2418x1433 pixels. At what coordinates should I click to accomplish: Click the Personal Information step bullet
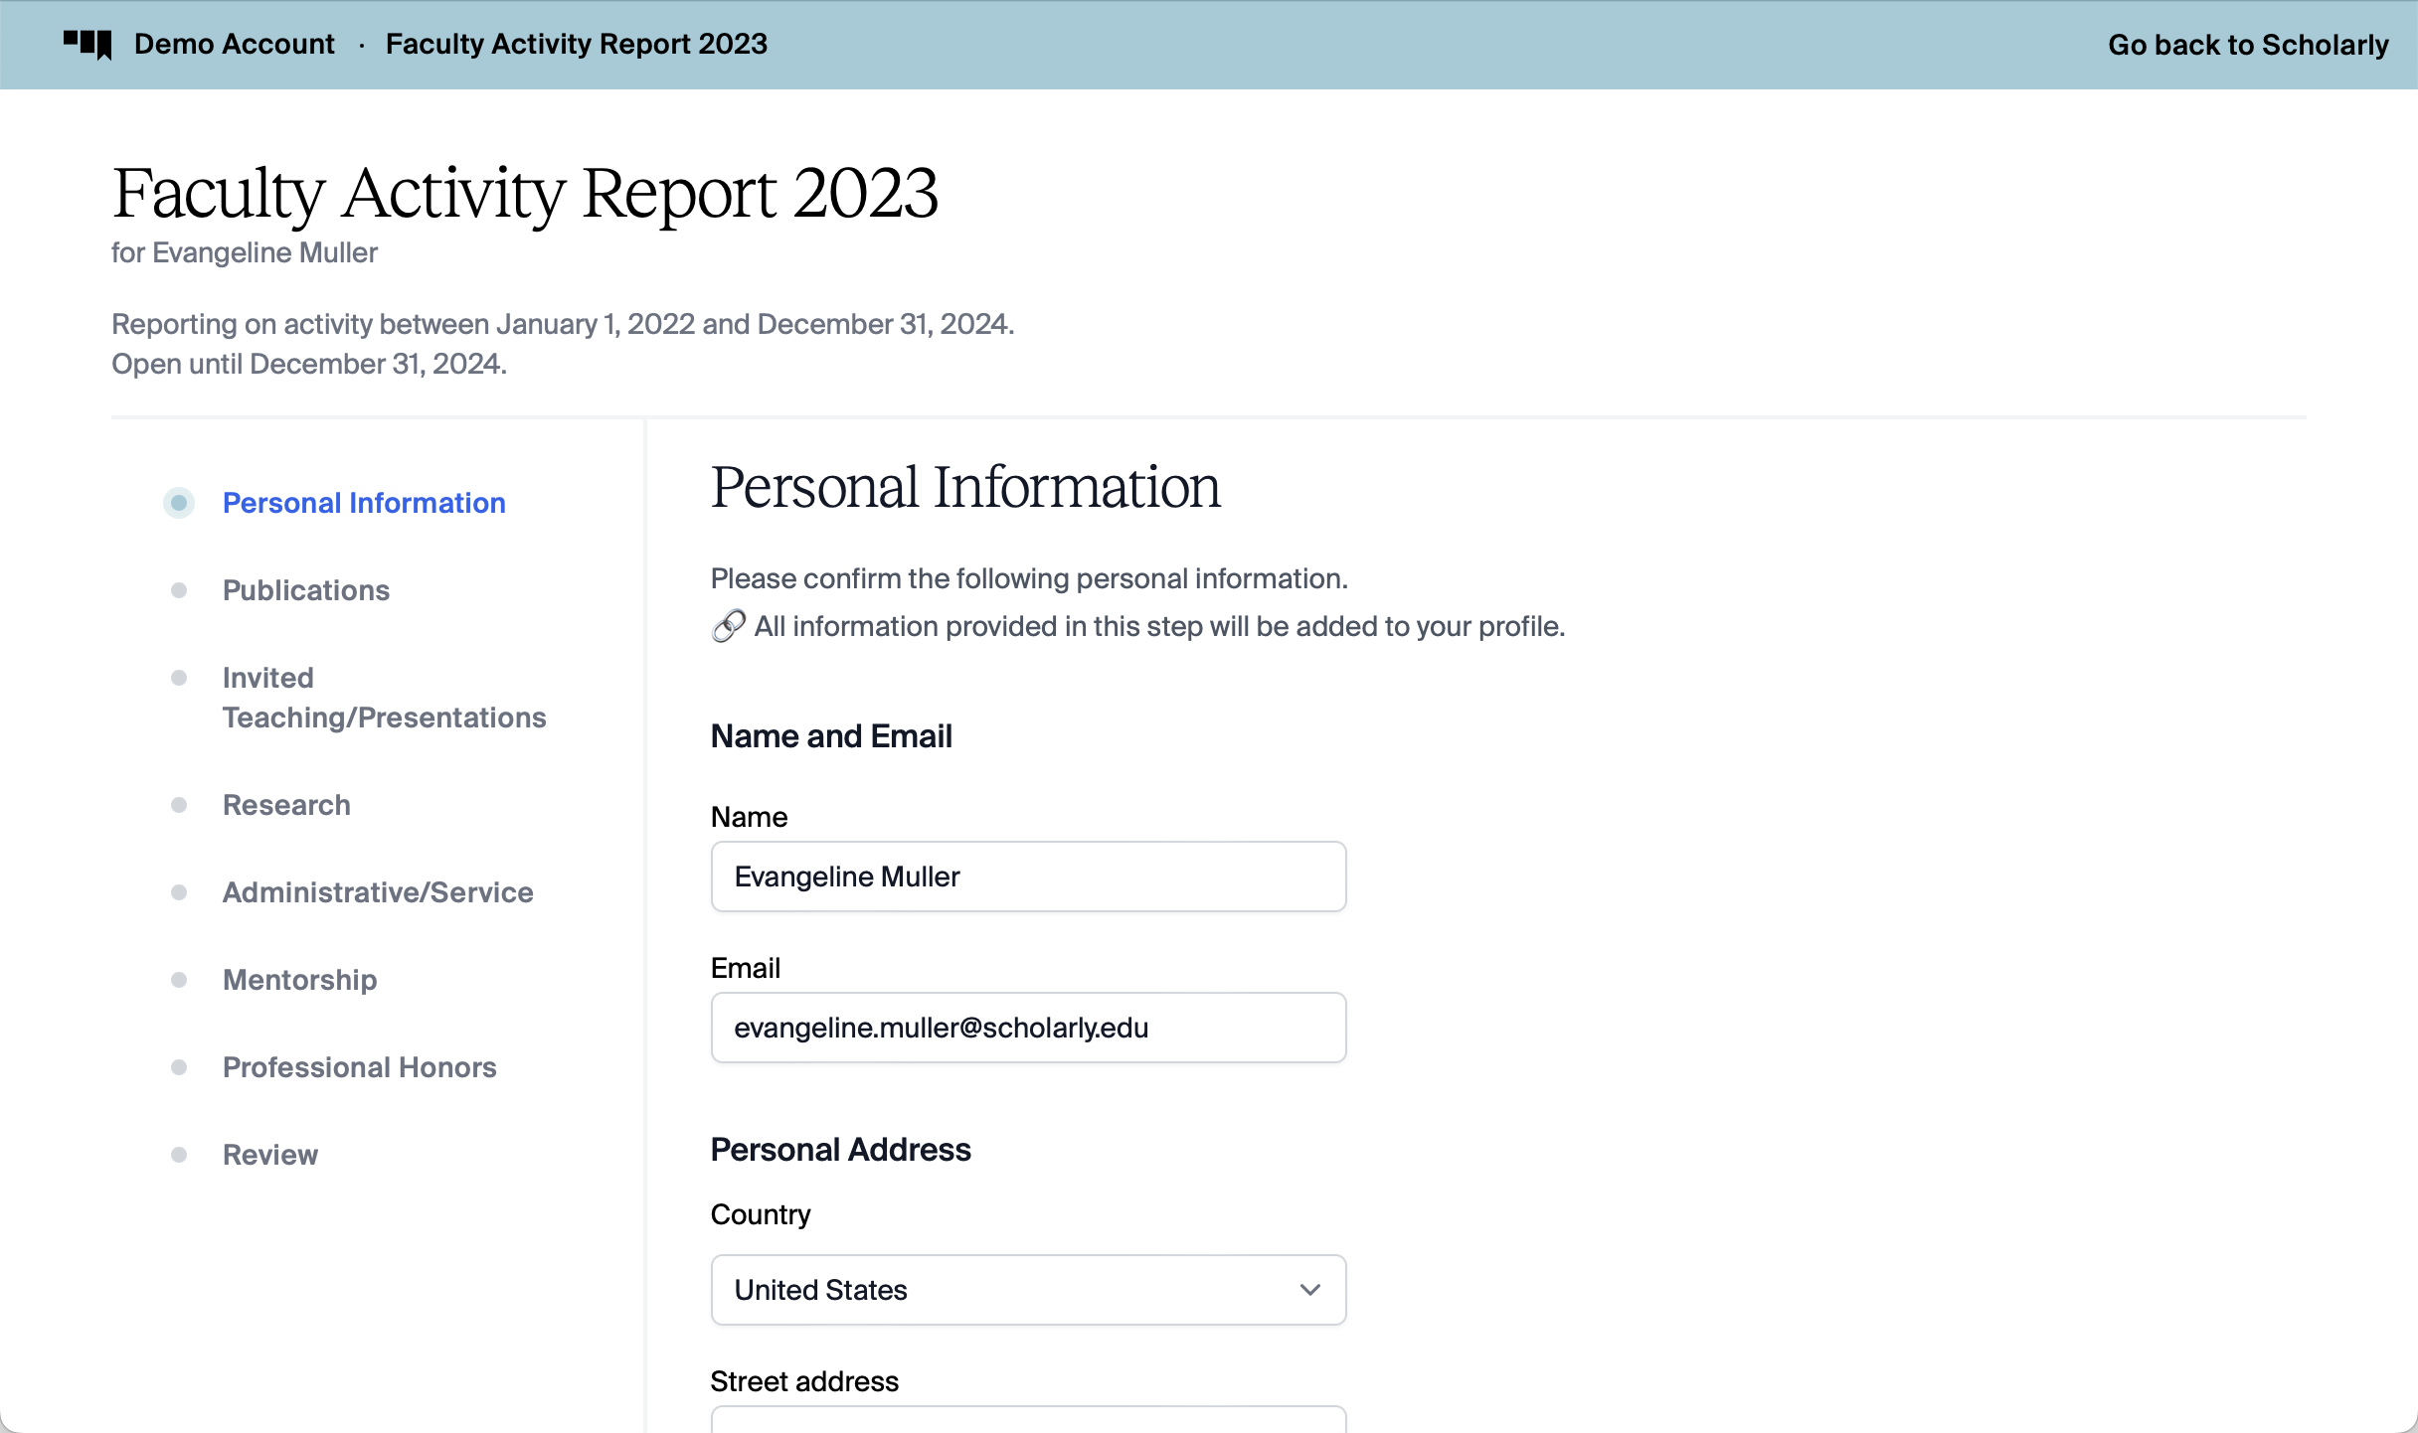(179, 503)
